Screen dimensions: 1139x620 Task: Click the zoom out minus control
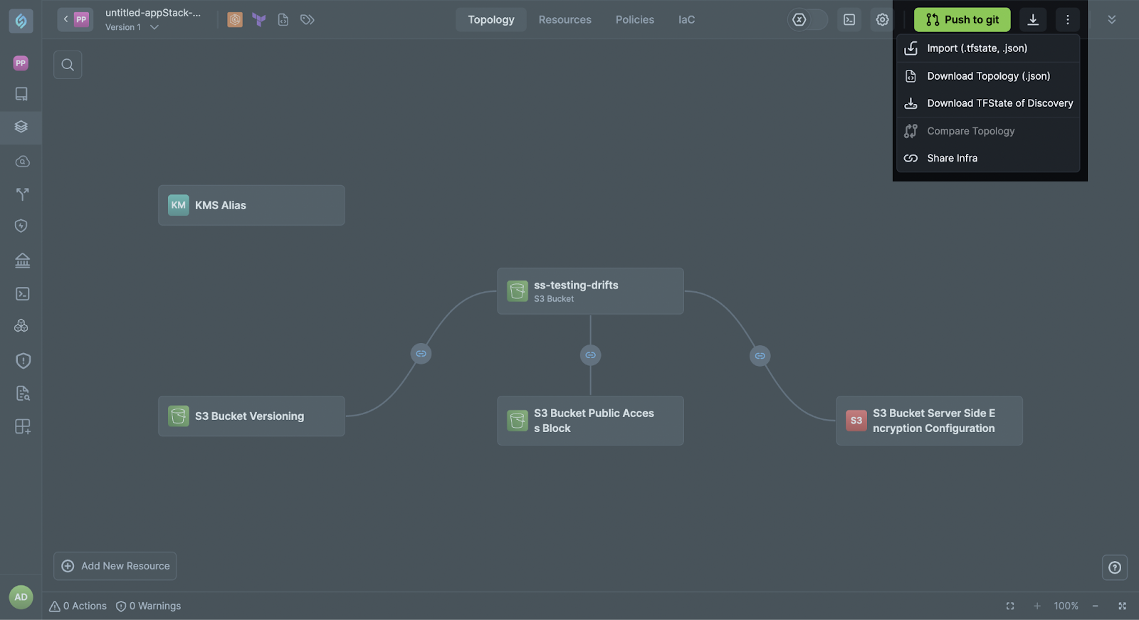(x=1095, y=606)
